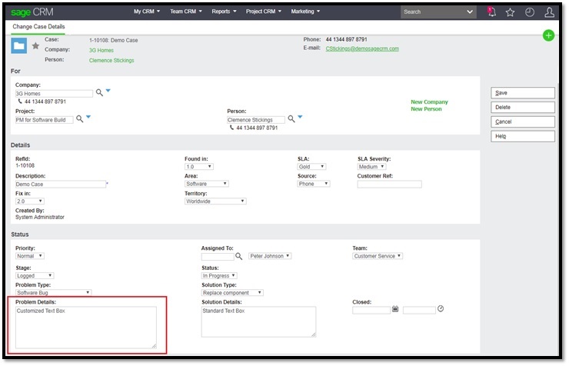Click the search icon beside Person field
Viewport: 569px width, 366px height.
tap(291, 119)
